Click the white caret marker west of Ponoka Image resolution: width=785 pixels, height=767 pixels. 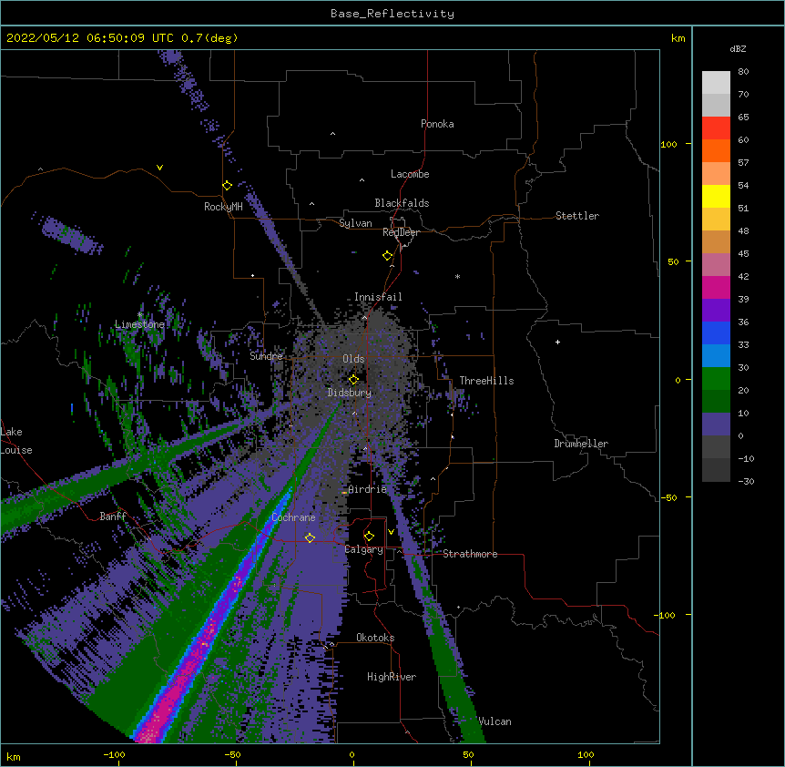pyautogui.click(x=332, y=134)
